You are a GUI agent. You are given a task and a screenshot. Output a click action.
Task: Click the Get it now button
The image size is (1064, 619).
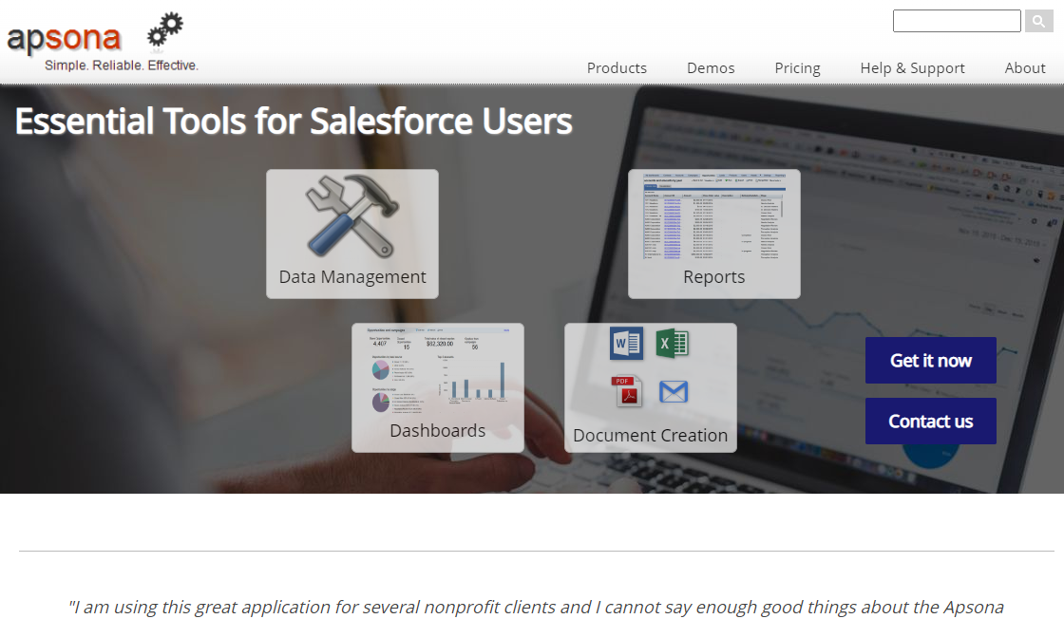931,361
